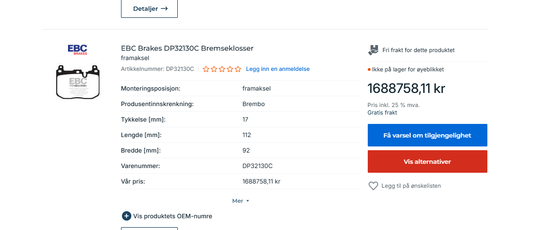Click the large price 1688758,11 kr
Screen dimensions: 546x230
(406, 89)
